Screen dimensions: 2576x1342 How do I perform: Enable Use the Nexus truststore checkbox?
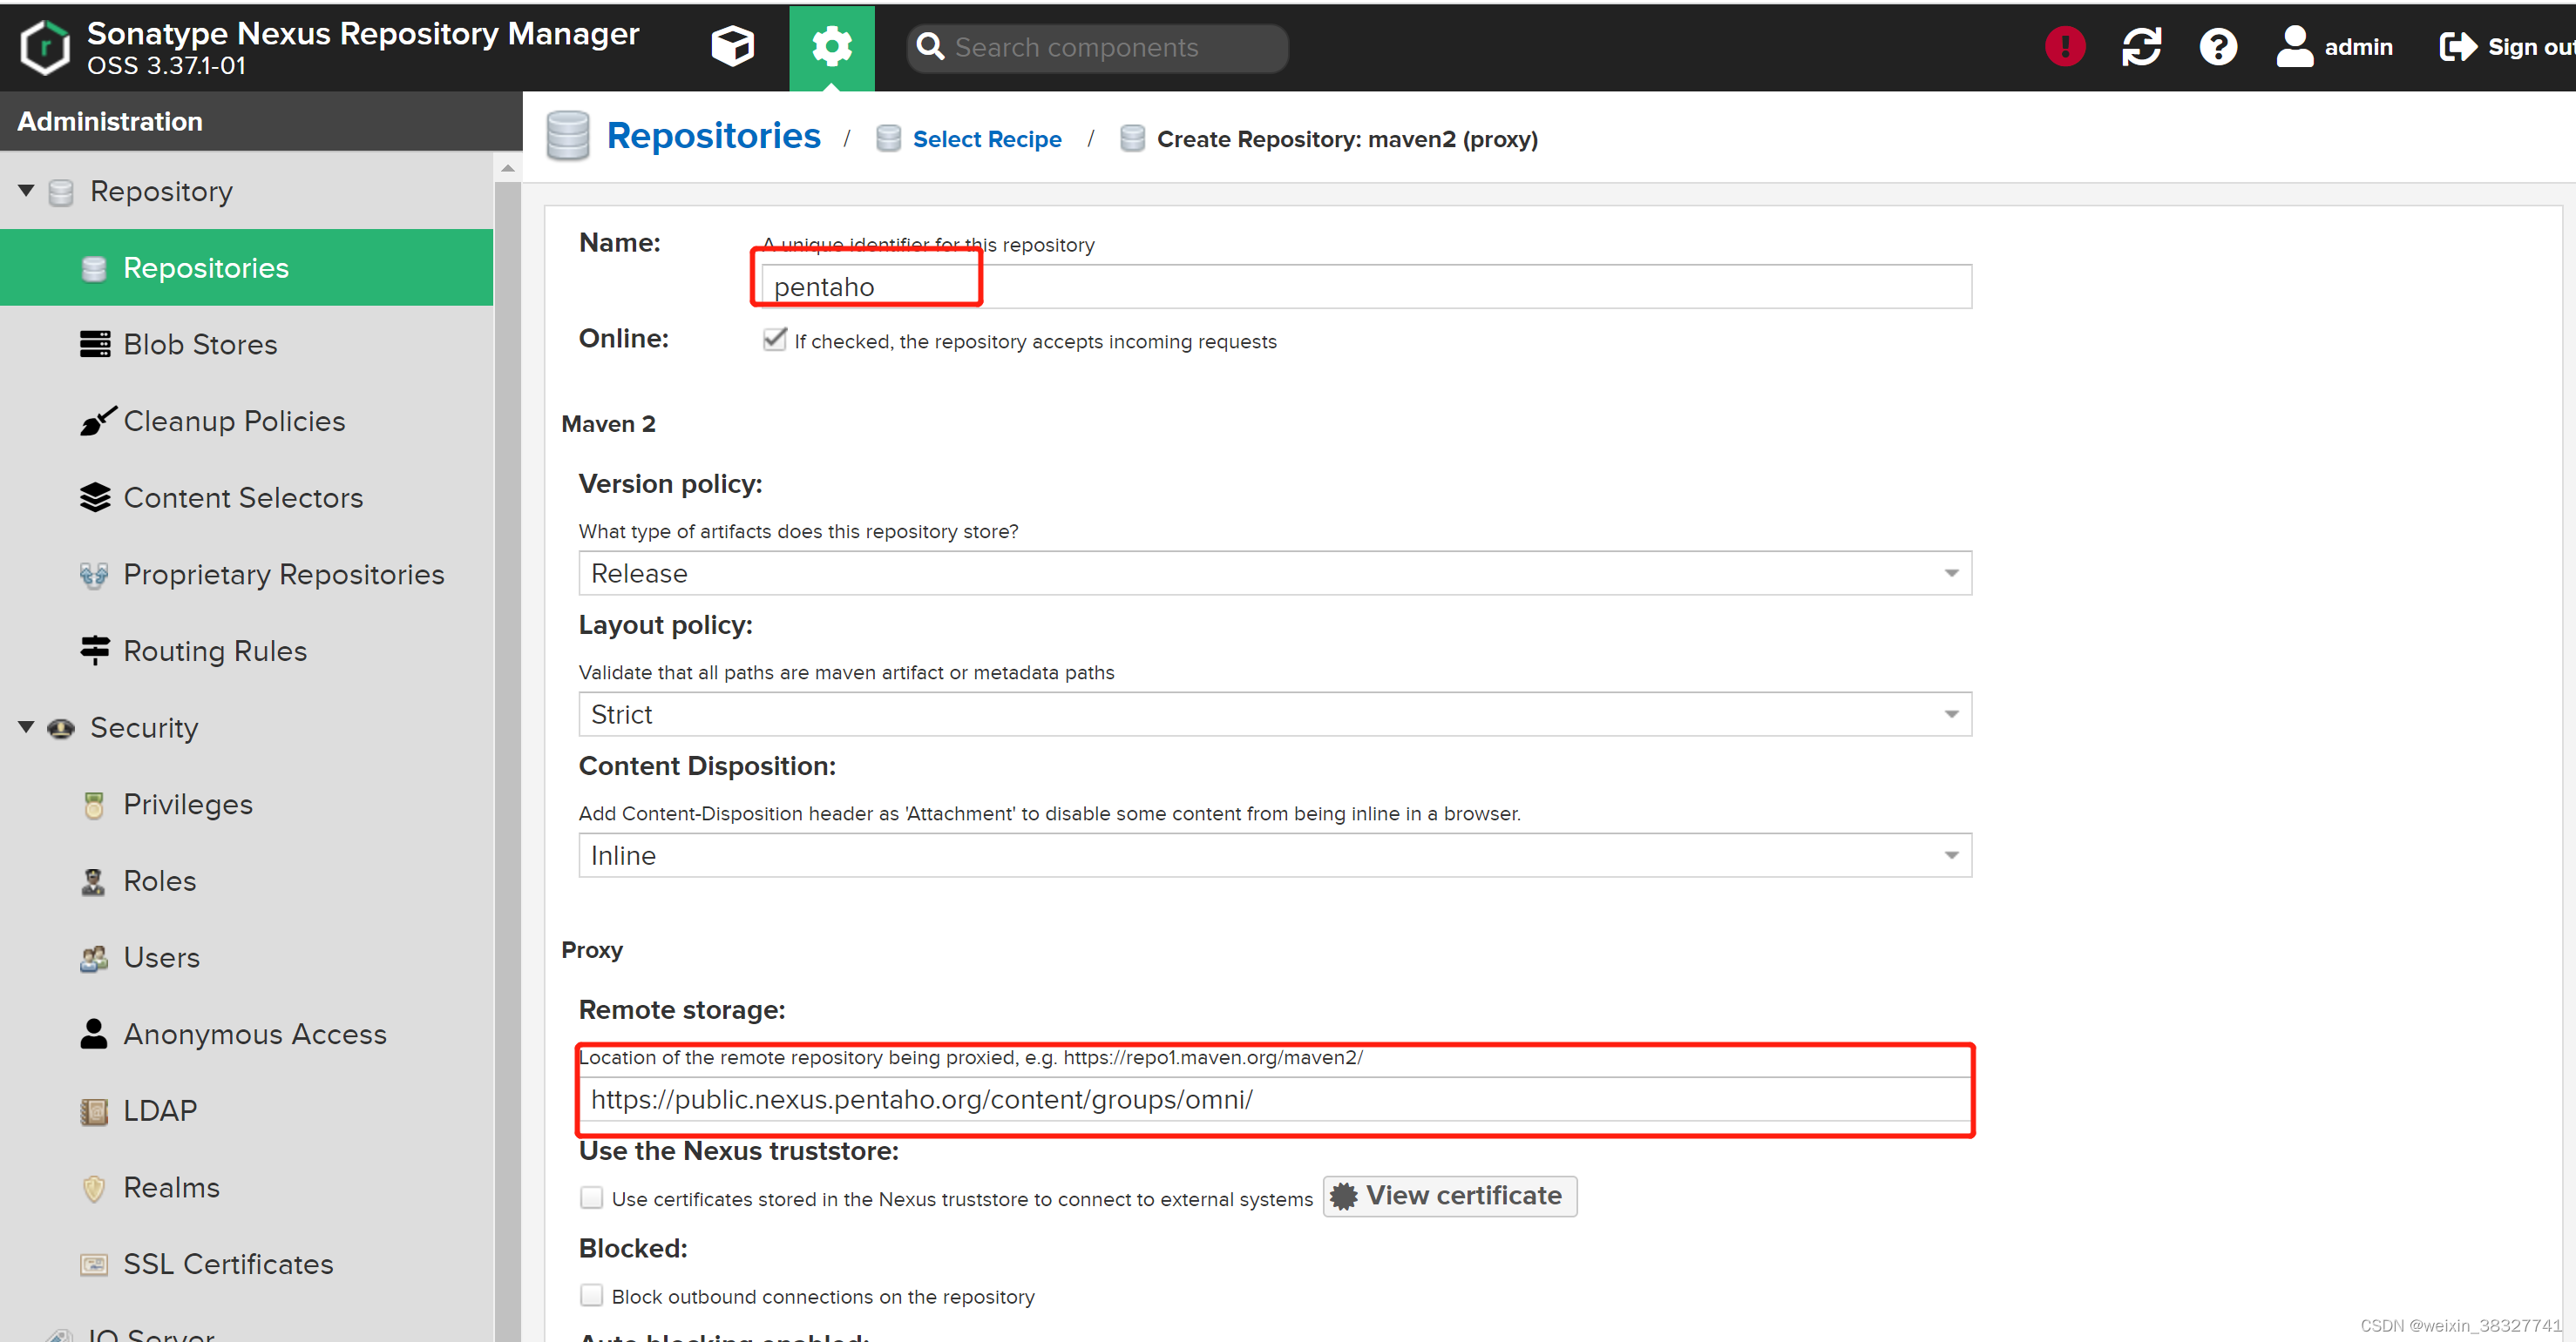pyautogui.click(x=591, y=1197)
